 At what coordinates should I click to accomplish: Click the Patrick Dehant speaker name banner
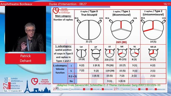(26, 59)
